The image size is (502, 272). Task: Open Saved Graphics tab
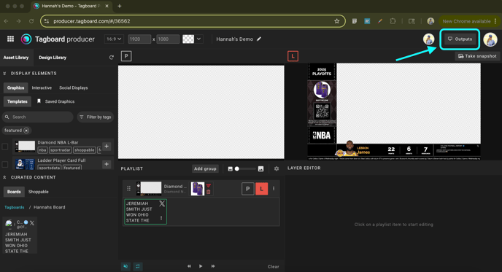pyautogui.click(x=56, y=101)
